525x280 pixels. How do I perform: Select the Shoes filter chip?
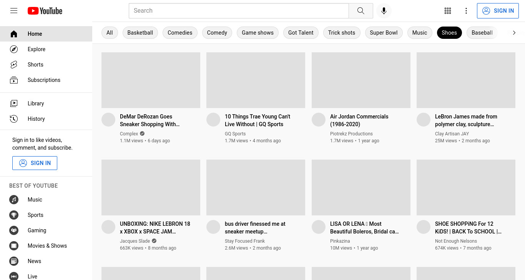[x=449, y=33]
